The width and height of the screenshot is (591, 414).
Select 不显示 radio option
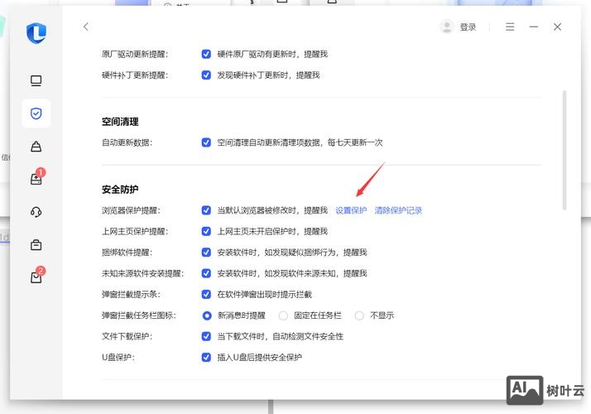click(x=359, y=315)
